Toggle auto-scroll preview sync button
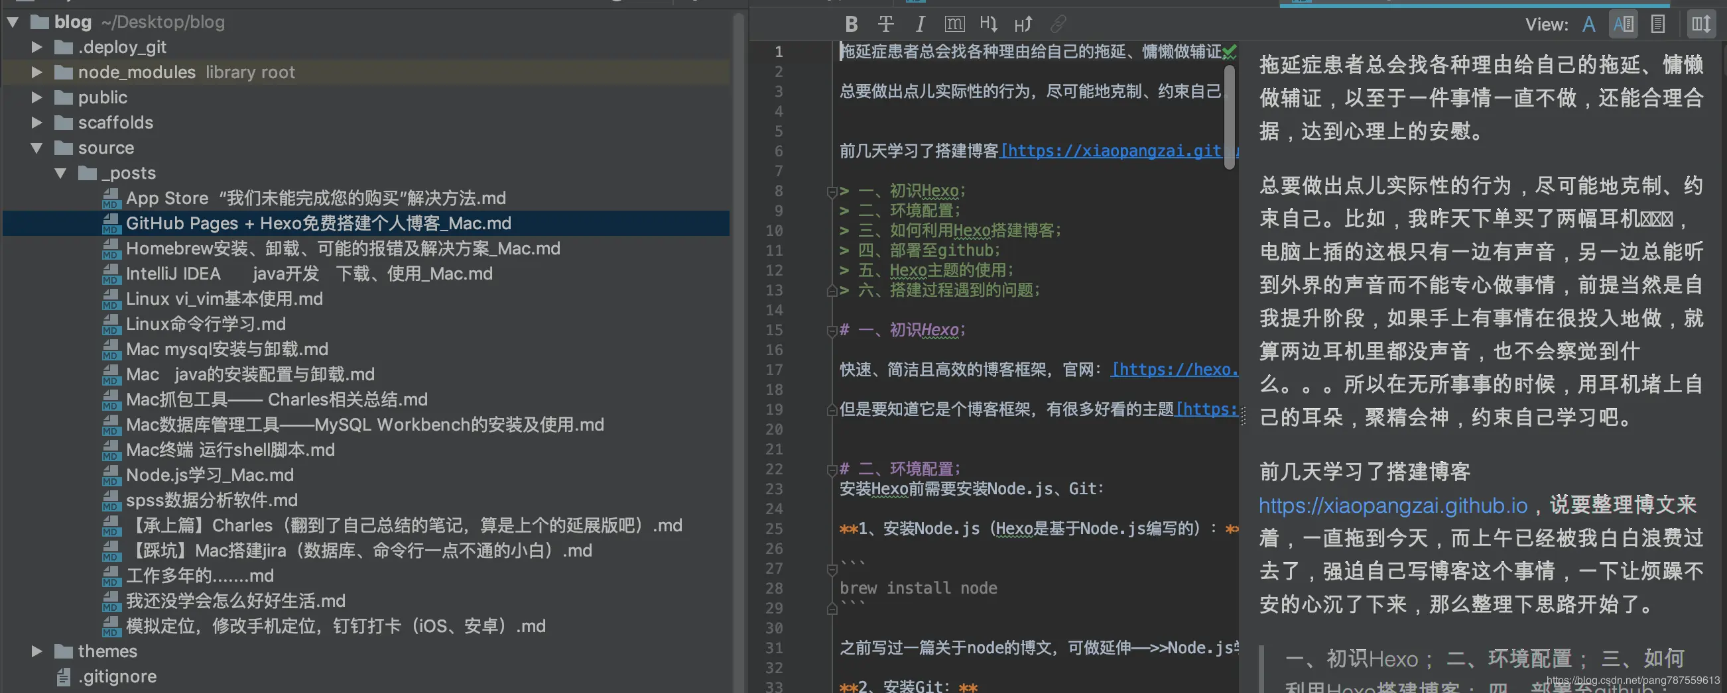This screenshot has height=693, width=1727. pyautogui.click(x=1701, y=25)
